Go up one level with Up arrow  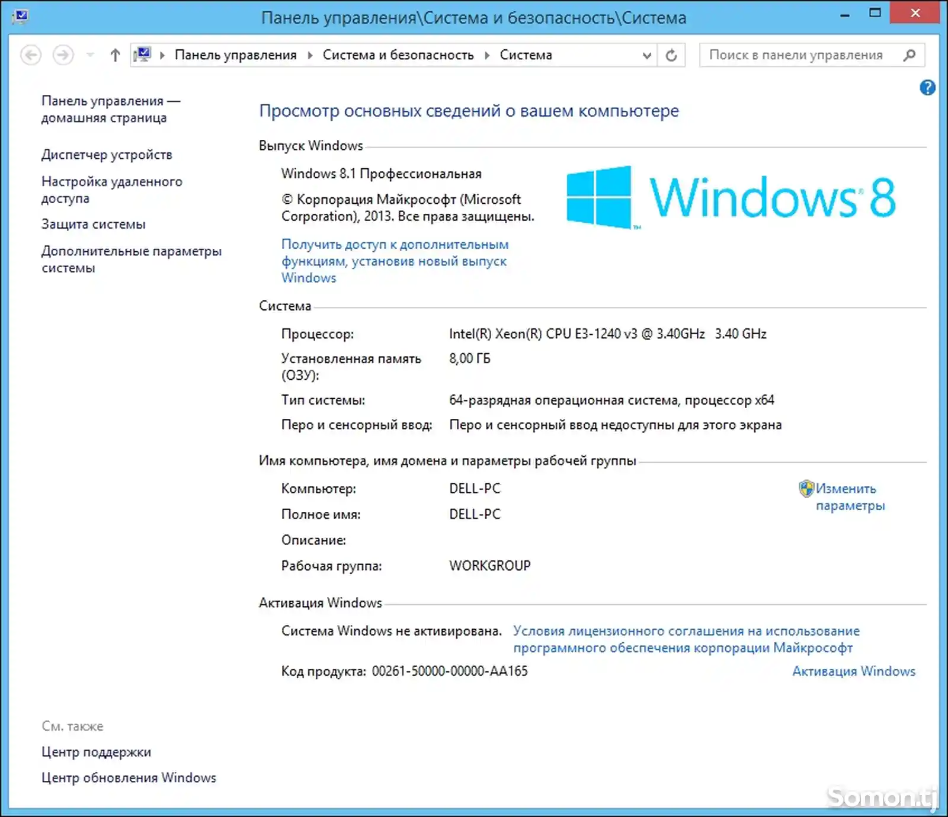pyautogui.click(x=116, y=55)
